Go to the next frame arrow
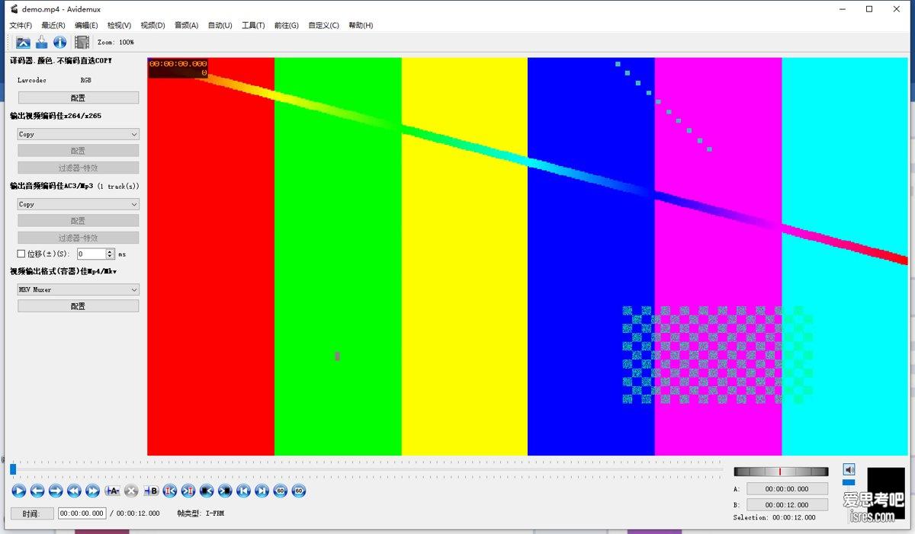Viewport: 915px width, 534px height. 56,491
